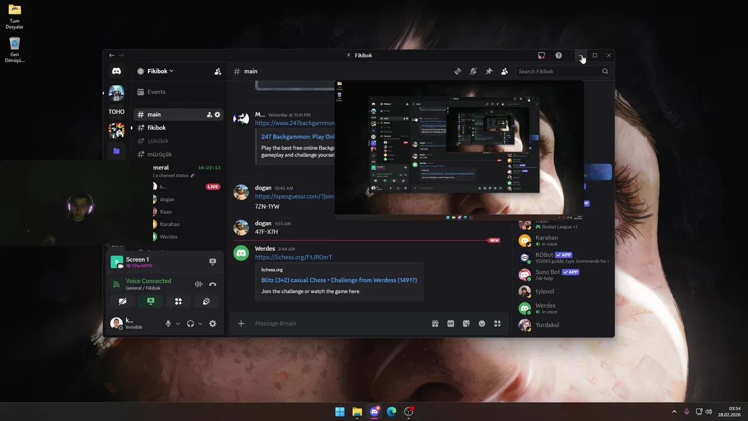The width and height of the screenshot is (748, 421).
Task: Open User Settings gear icon
Action: point(213,323)
